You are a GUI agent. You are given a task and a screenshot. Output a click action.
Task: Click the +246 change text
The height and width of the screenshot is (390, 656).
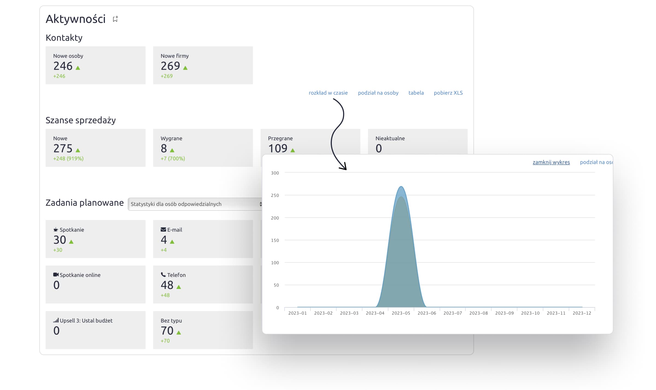point(59,76)
